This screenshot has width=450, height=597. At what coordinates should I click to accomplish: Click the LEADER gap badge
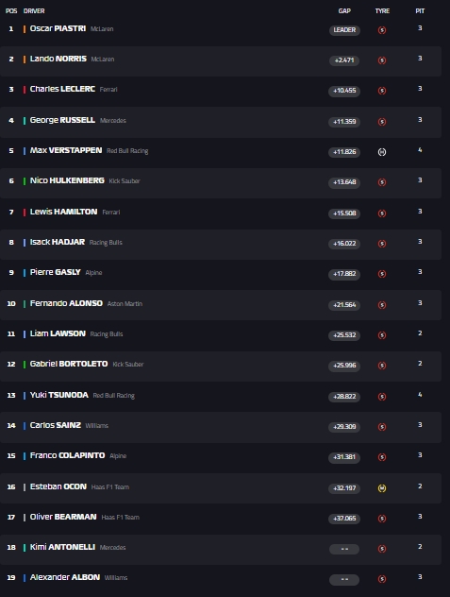pos(344,30)
